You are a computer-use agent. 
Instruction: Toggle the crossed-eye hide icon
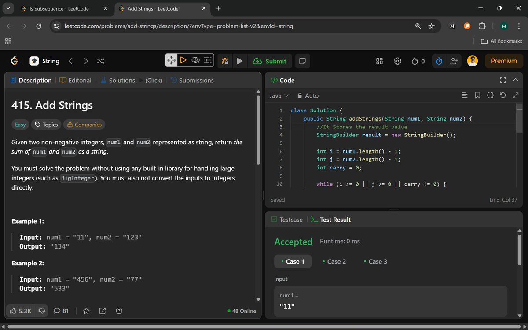click(196, 60)
